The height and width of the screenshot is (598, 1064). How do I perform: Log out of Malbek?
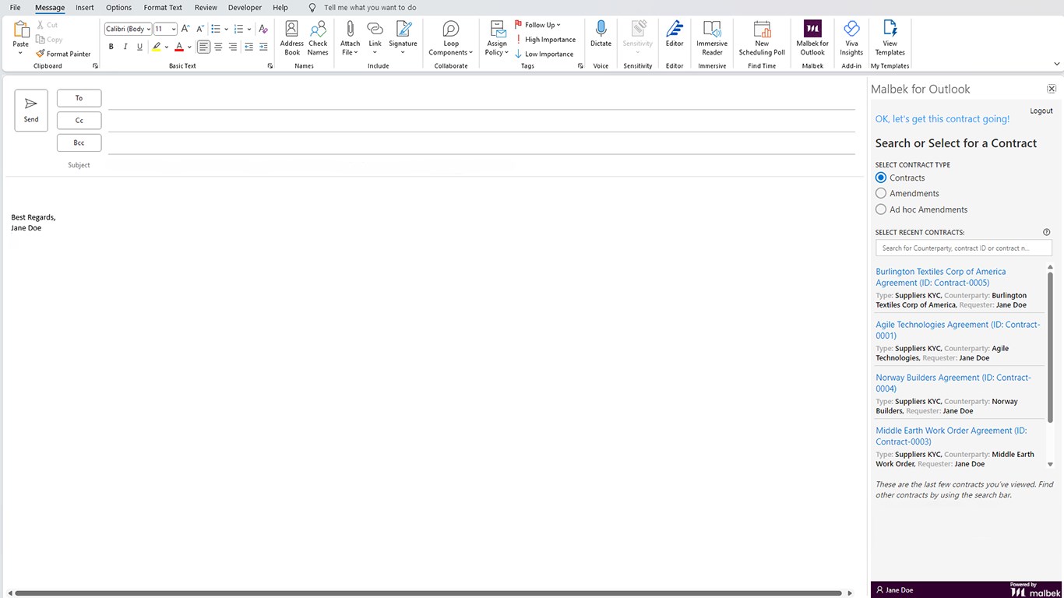point(1041,111)
